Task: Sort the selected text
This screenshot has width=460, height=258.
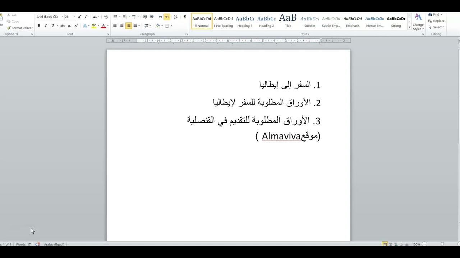Action: (175, 17)
